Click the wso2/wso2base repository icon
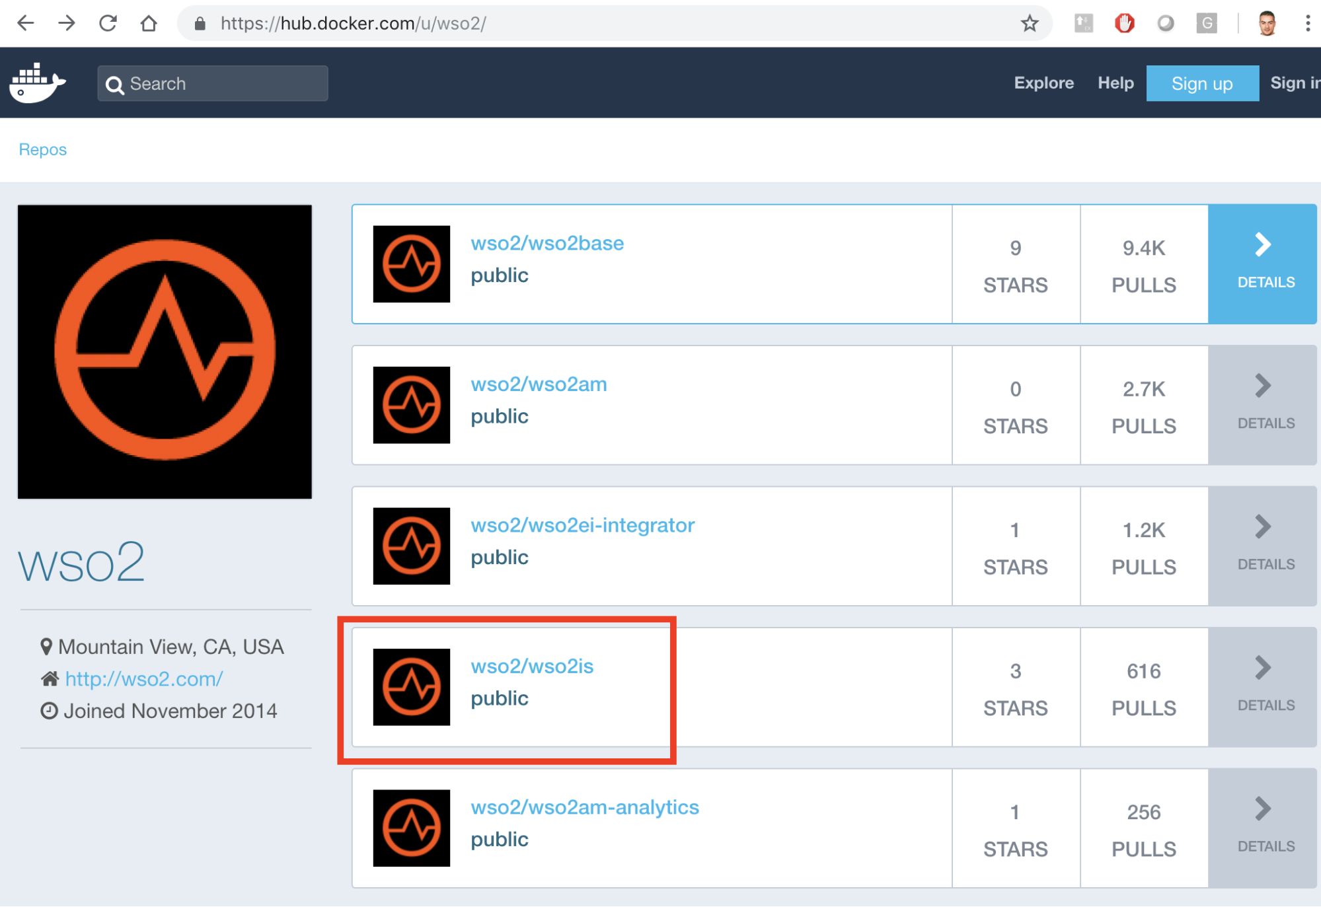 412,263
